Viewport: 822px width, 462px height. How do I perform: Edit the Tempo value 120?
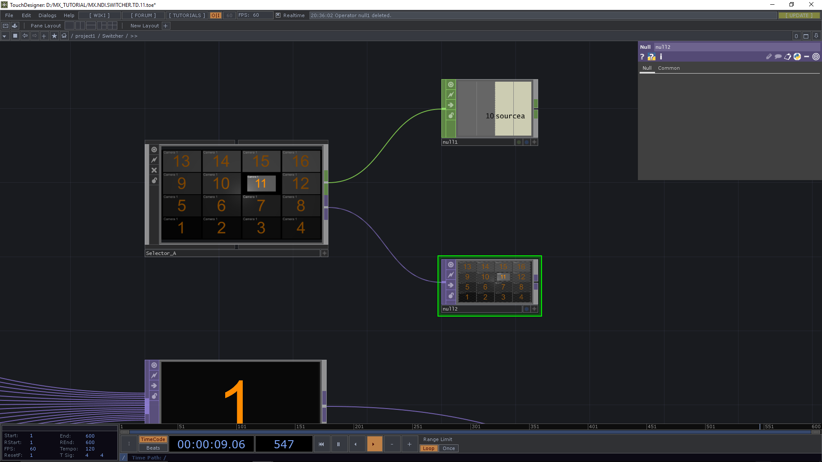(90, 449)
